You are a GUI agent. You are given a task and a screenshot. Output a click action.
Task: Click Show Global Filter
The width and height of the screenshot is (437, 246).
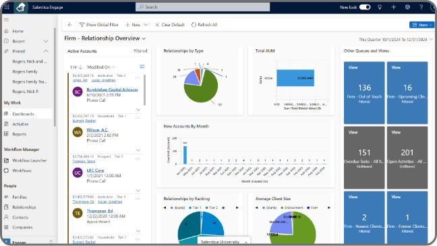point(99,25)
